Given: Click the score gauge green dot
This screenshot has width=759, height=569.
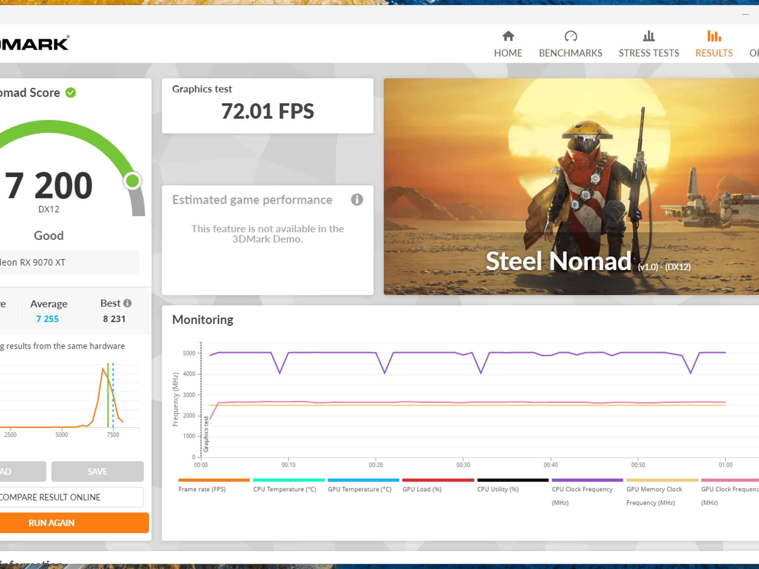Looking at the screenshot, I should 132,181.
